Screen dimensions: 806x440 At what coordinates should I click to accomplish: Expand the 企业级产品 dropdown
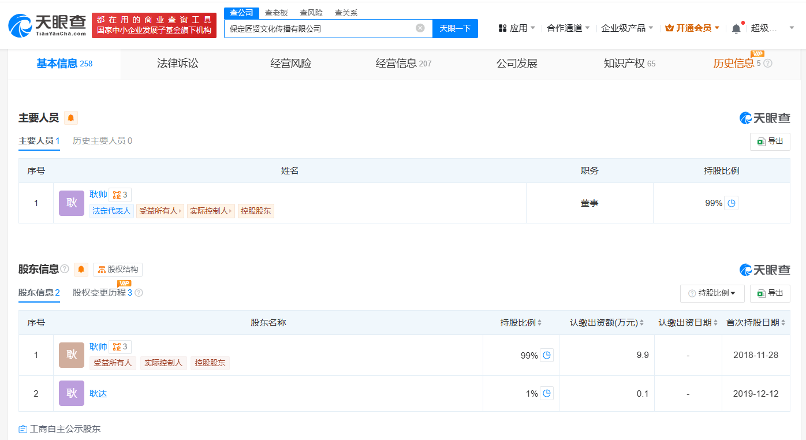pos(627,28)
